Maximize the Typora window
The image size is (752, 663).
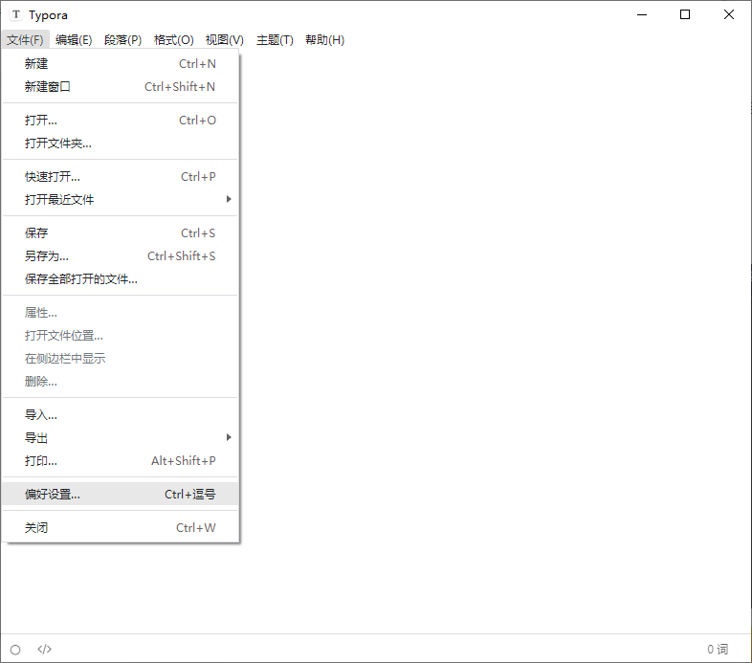pos(685,15)
